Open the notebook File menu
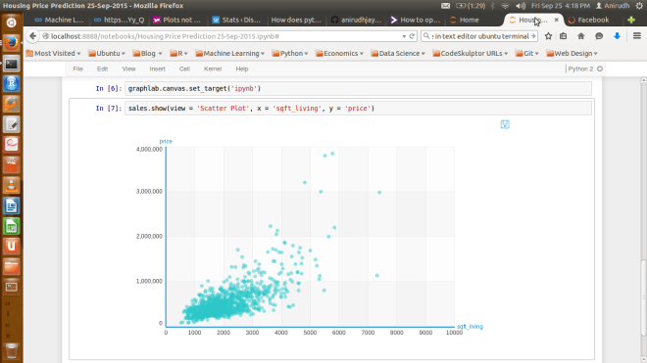This screenshot has height=363, width=647. [77, 68]
